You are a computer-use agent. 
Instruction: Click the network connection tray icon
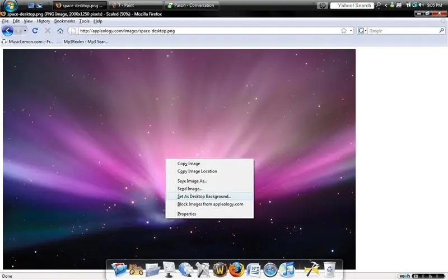[415, 5]
